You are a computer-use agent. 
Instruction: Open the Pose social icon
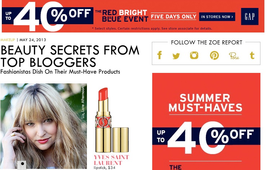tap(234, 56)
